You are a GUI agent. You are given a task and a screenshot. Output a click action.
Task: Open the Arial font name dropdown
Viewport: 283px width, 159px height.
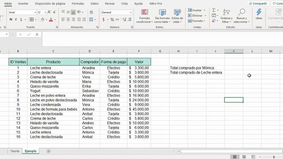point(35,12)
